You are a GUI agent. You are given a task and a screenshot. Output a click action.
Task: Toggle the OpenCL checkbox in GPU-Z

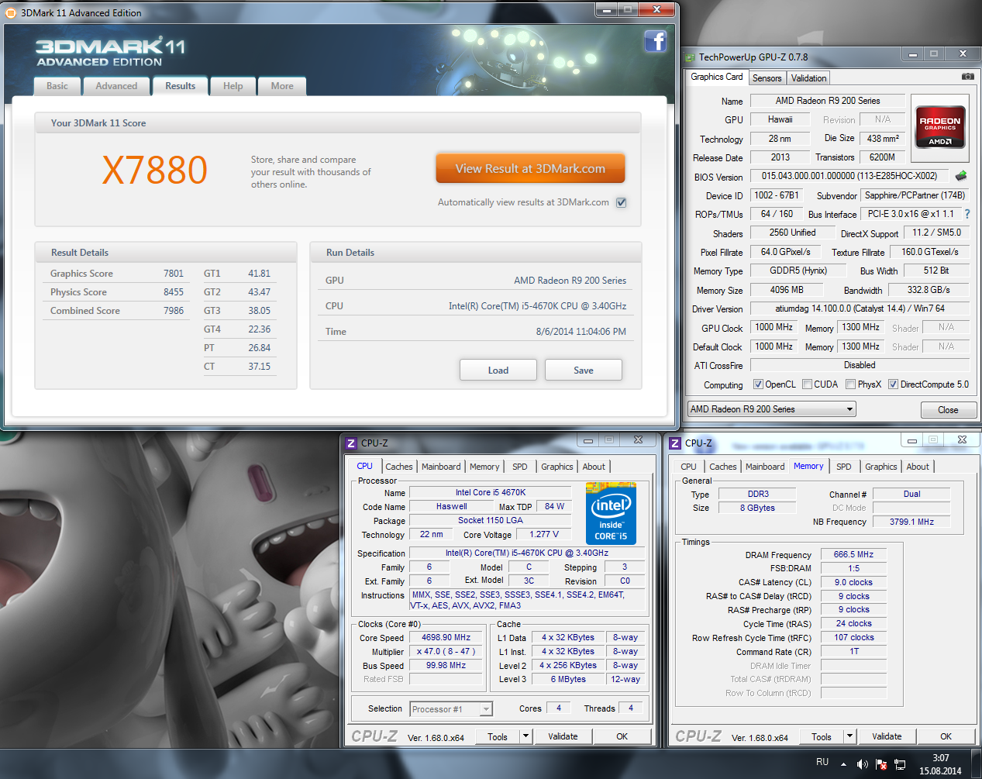pyautogui.click(x=759, y=384)
